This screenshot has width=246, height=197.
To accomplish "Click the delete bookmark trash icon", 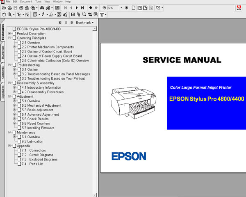I will click(66, 23).
